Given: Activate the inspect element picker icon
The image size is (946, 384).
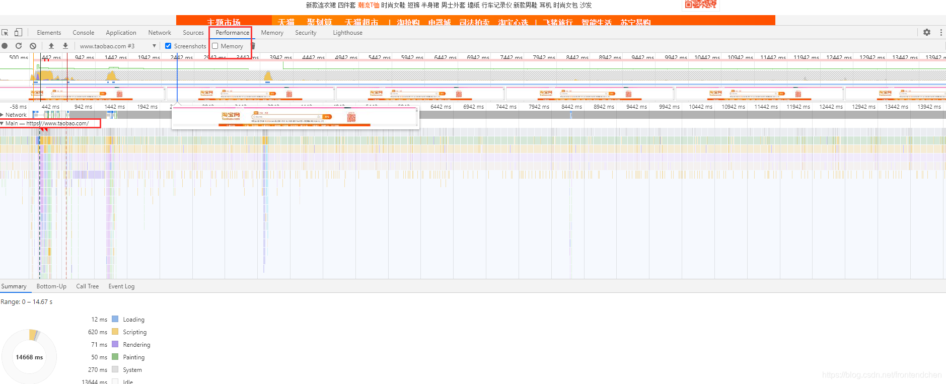Looking at the screenshot, I should click(5, 32).
